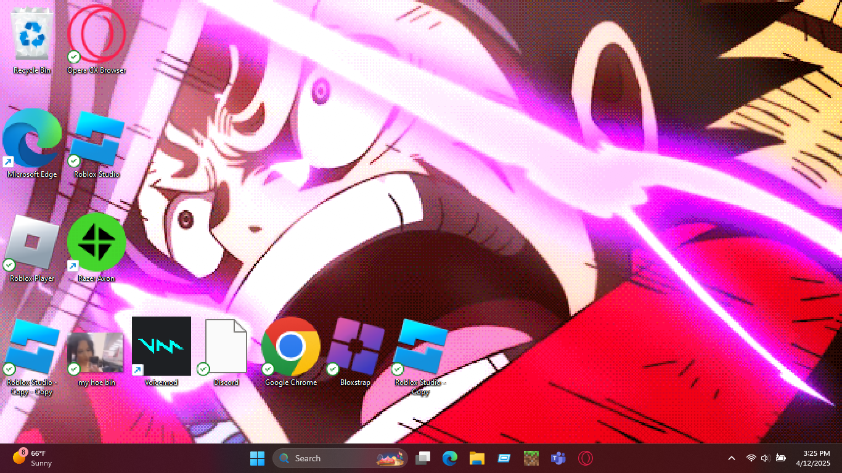
Task: Click the taskbar Search box
Action: 340,458
